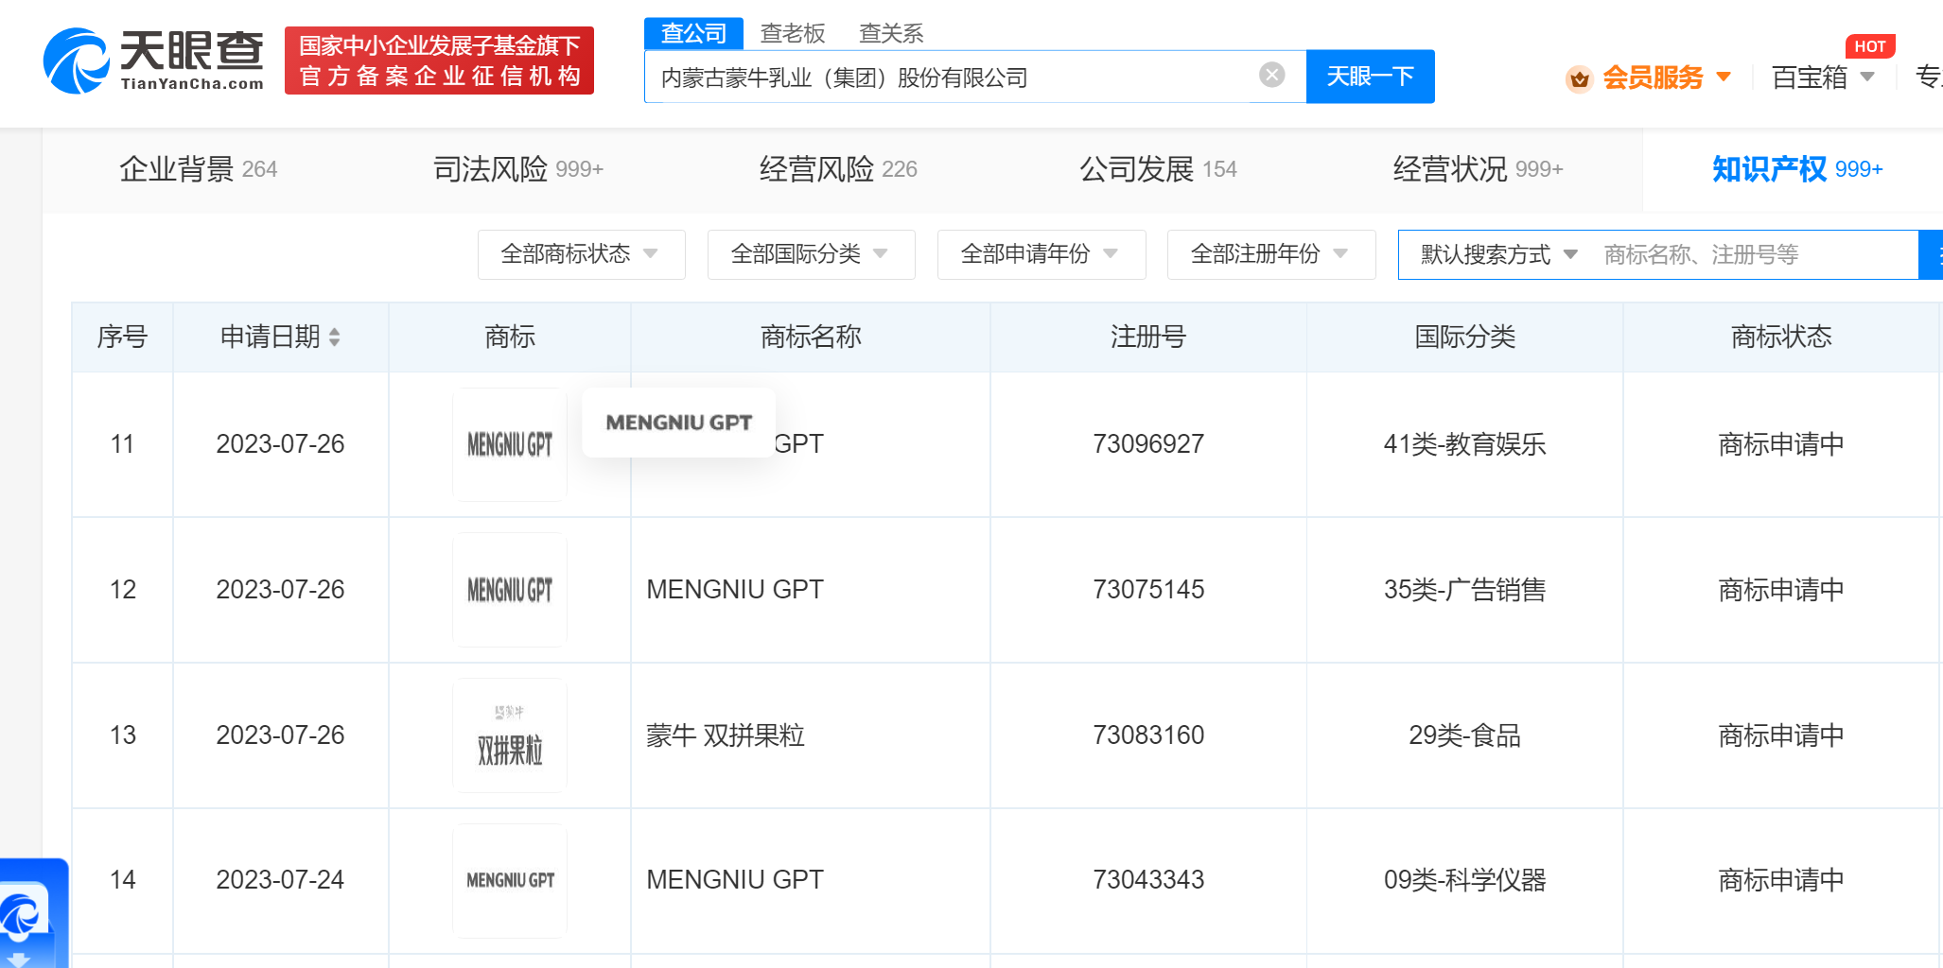Expand the 全部商标状态 filter dropdown

click(x=581, y=254)
